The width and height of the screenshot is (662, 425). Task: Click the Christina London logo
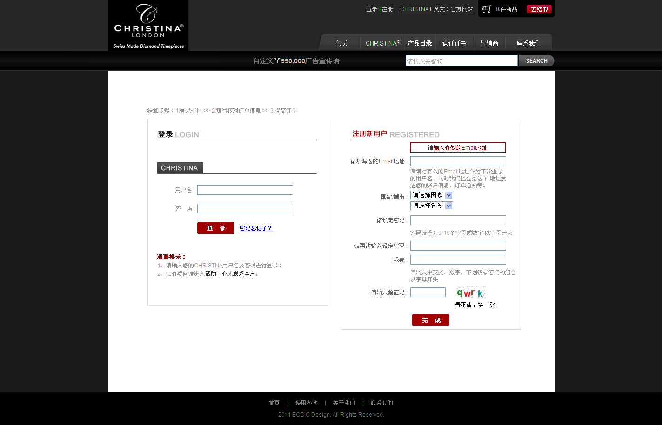pyautogui.click(x=148, y=25)
